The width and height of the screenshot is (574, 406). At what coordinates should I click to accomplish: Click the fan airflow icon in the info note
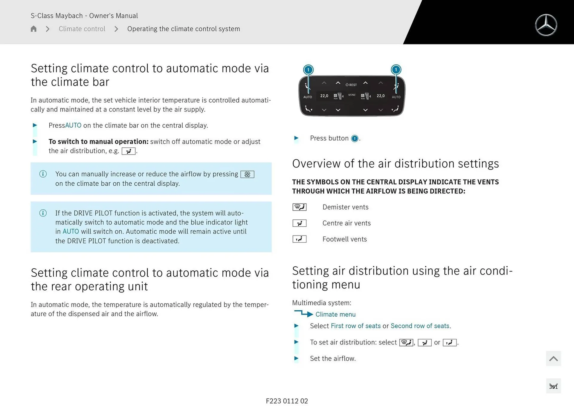247,174
